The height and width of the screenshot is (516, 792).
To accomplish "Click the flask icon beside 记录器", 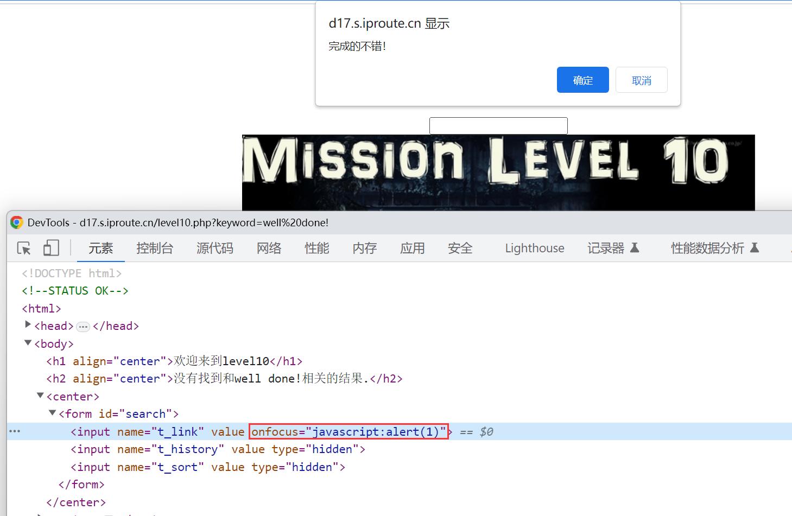I will 635,248.
